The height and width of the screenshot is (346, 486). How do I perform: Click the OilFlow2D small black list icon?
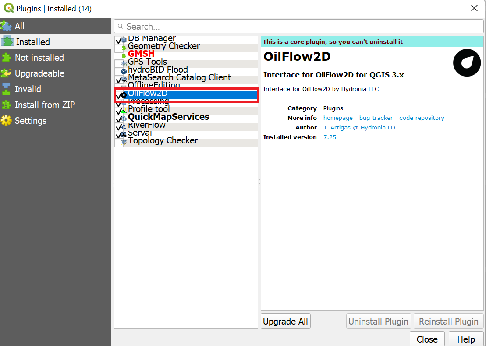click(124, 95)
